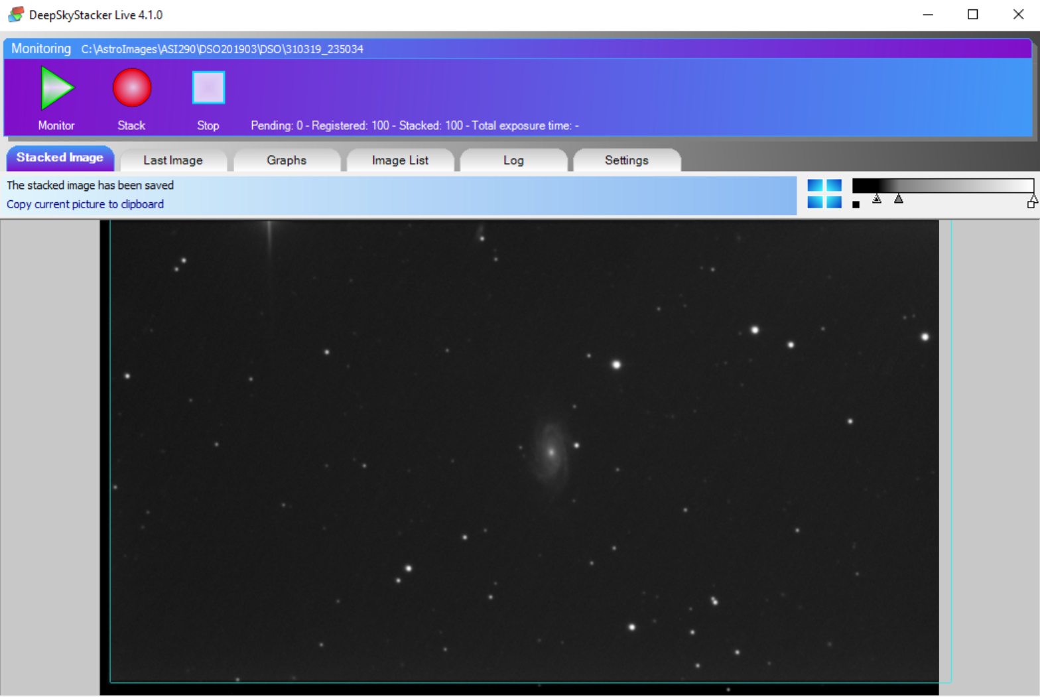This screenshot has height=697, width=1040.
Task: Open the Last Image tab
Action: tap(173, 160)
